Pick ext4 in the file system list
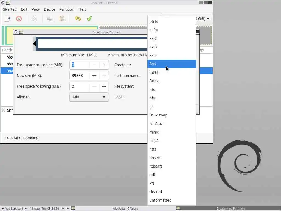 point(172,55)
